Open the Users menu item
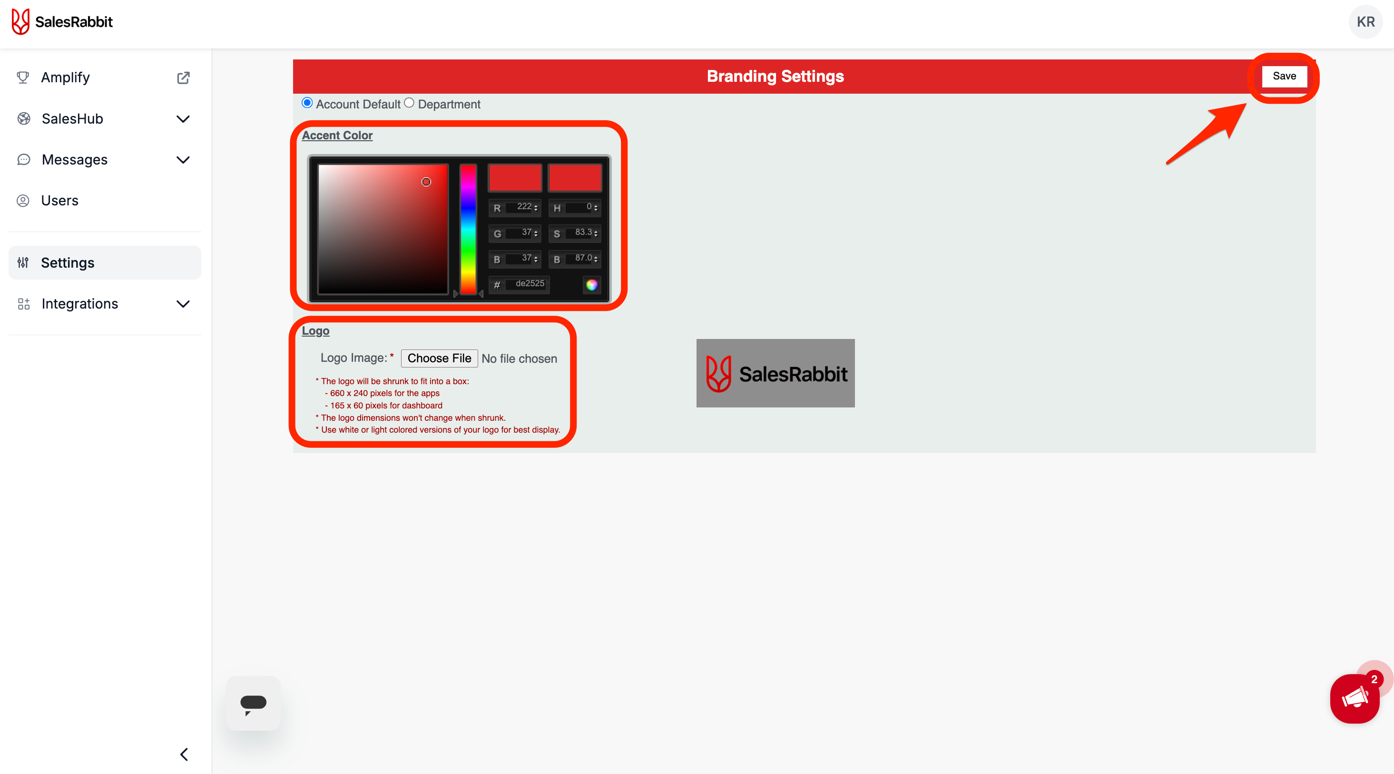This screenshot has width=1394, height=774. (59, 201)
